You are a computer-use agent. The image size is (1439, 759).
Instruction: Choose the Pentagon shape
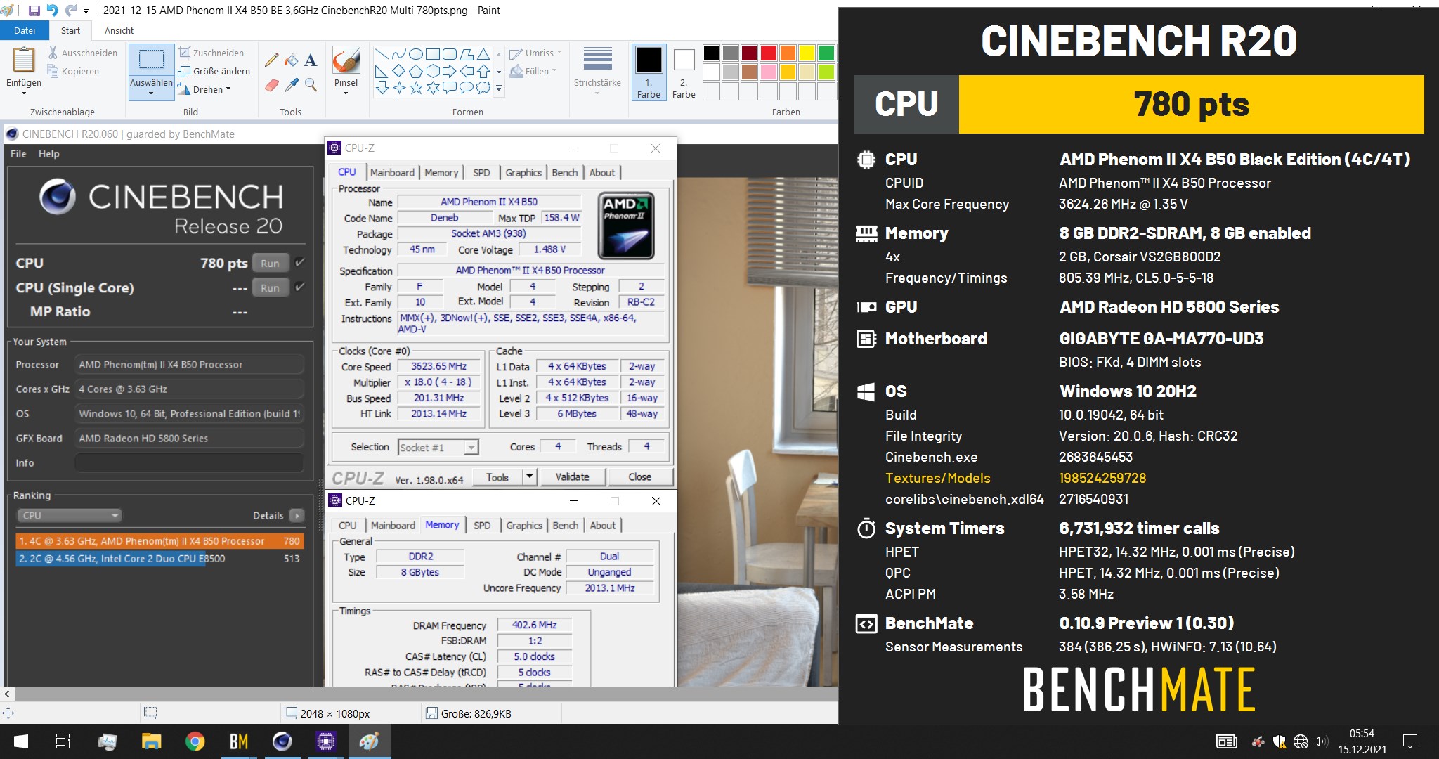tap(416, 71)
